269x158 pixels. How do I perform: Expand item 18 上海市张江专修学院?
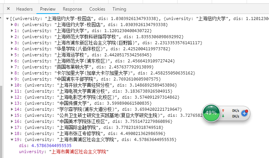(x=12, y=133)
